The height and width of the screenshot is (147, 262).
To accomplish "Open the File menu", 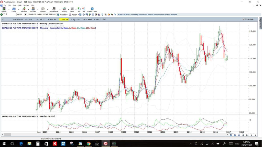I will point(5,5).
